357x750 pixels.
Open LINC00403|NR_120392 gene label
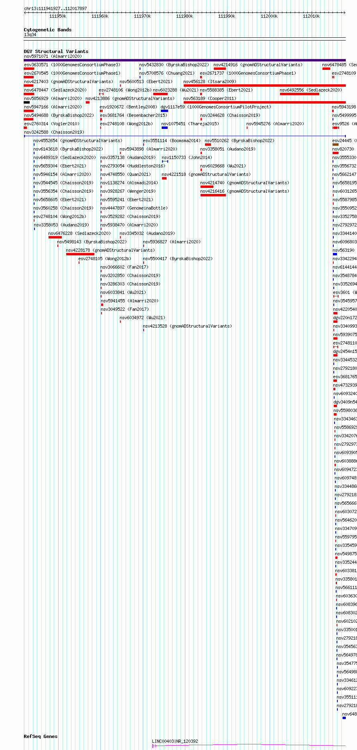coord(175,741)
